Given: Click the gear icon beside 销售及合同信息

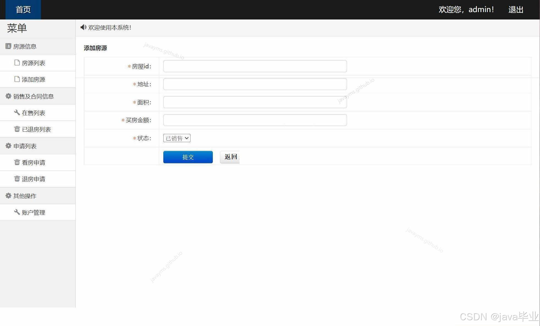Looking at the screenshot, I should 8,96.
